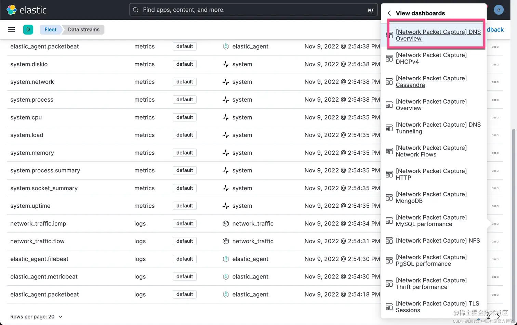Click system icon in system.diskio row
The width and height of the screenshot is (517, 325).
[x=226, y=64]
